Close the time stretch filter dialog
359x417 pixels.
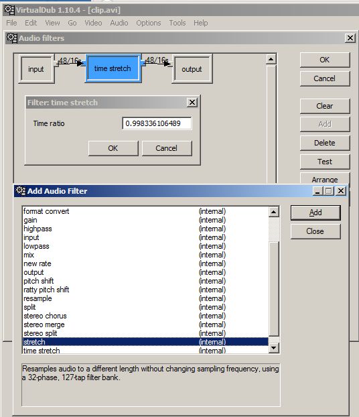tap(192, 103)
